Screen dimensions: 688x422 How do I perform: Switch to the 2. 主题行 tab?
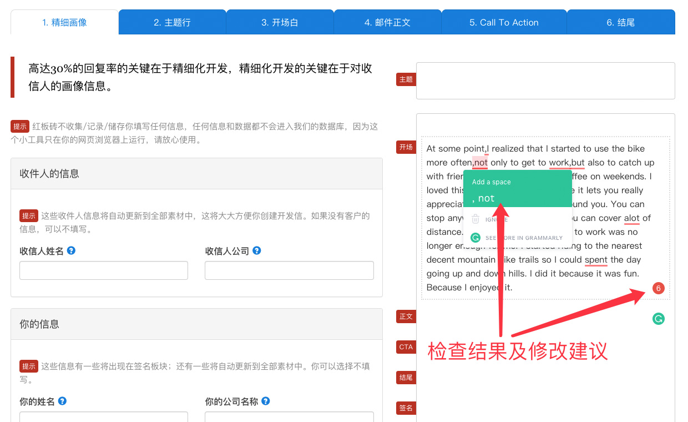(x=172, y=22)
